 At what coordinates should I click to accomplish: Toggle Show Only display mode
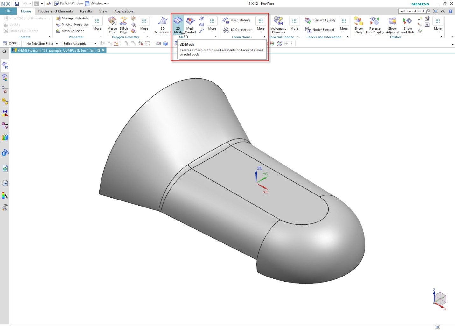tap(359, 25)
